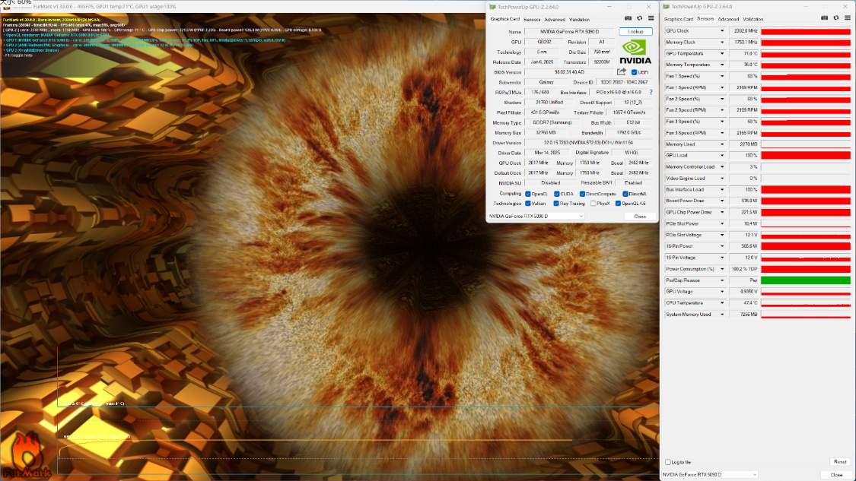Image resolution: width=856 pixels, height=481 pixels.
Task: Open the CPU Temperature sensor dropdown
Action: click(722, 302)
